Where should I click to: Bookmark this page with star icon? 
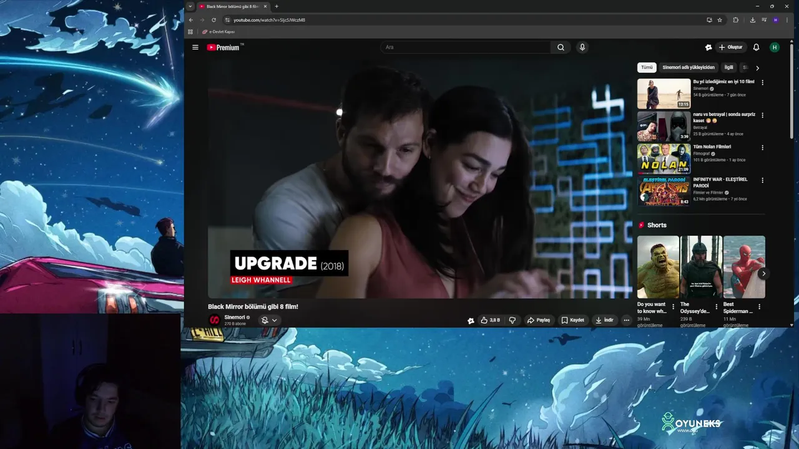pos(720,20)
